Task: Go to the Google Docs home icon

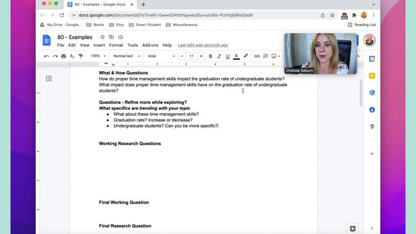Action: tap(46, 40)
